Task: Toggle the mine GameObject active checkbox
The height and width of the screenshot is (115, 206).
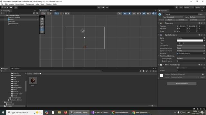Action: tap(164, 14)
